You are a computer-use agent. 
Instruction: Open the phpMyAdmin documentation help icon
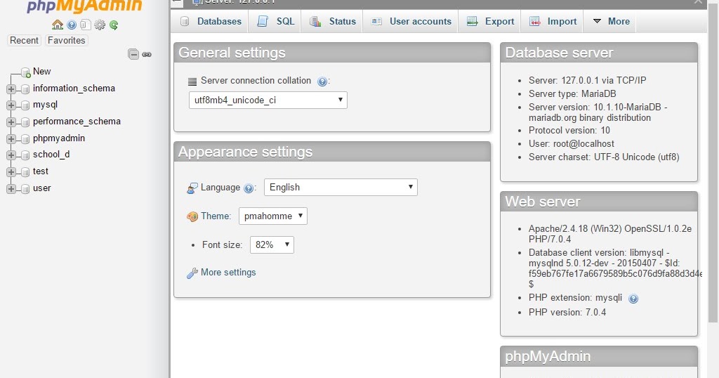click(72, 25)
